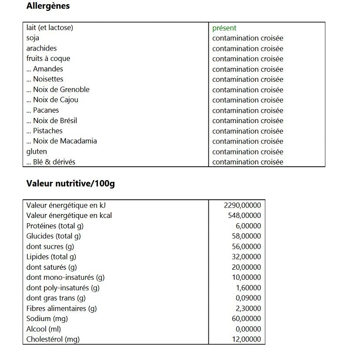The image size is (348, 348).
Task: Select the 'Protéines (total g)' label
Action: click(x=55, y=226)
